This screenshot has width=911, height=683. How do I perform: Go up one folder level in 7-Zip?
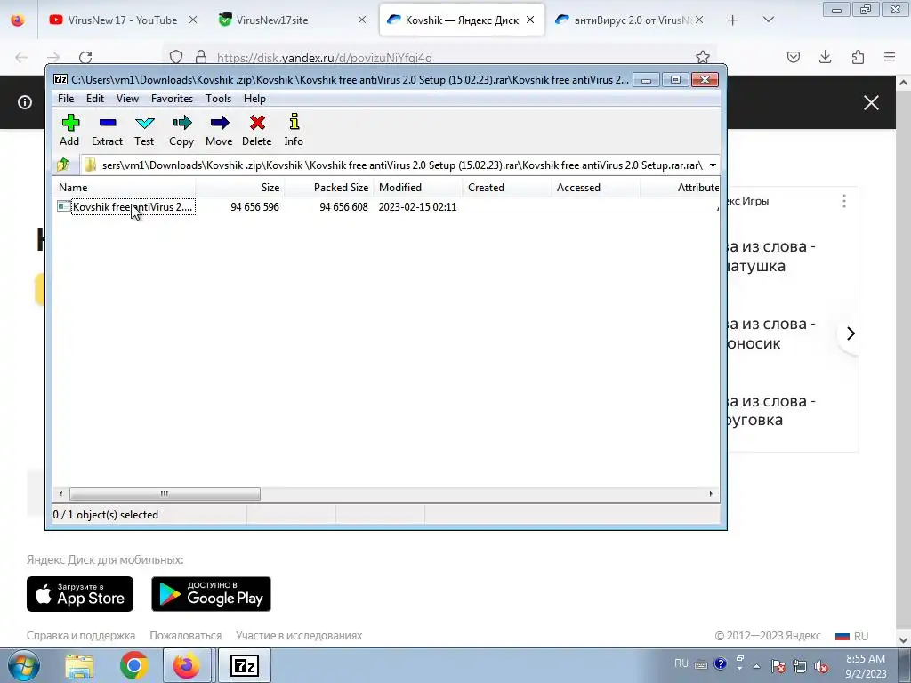63,165
